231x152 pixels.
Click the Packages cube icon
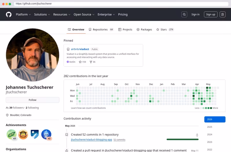coord(138,30)
